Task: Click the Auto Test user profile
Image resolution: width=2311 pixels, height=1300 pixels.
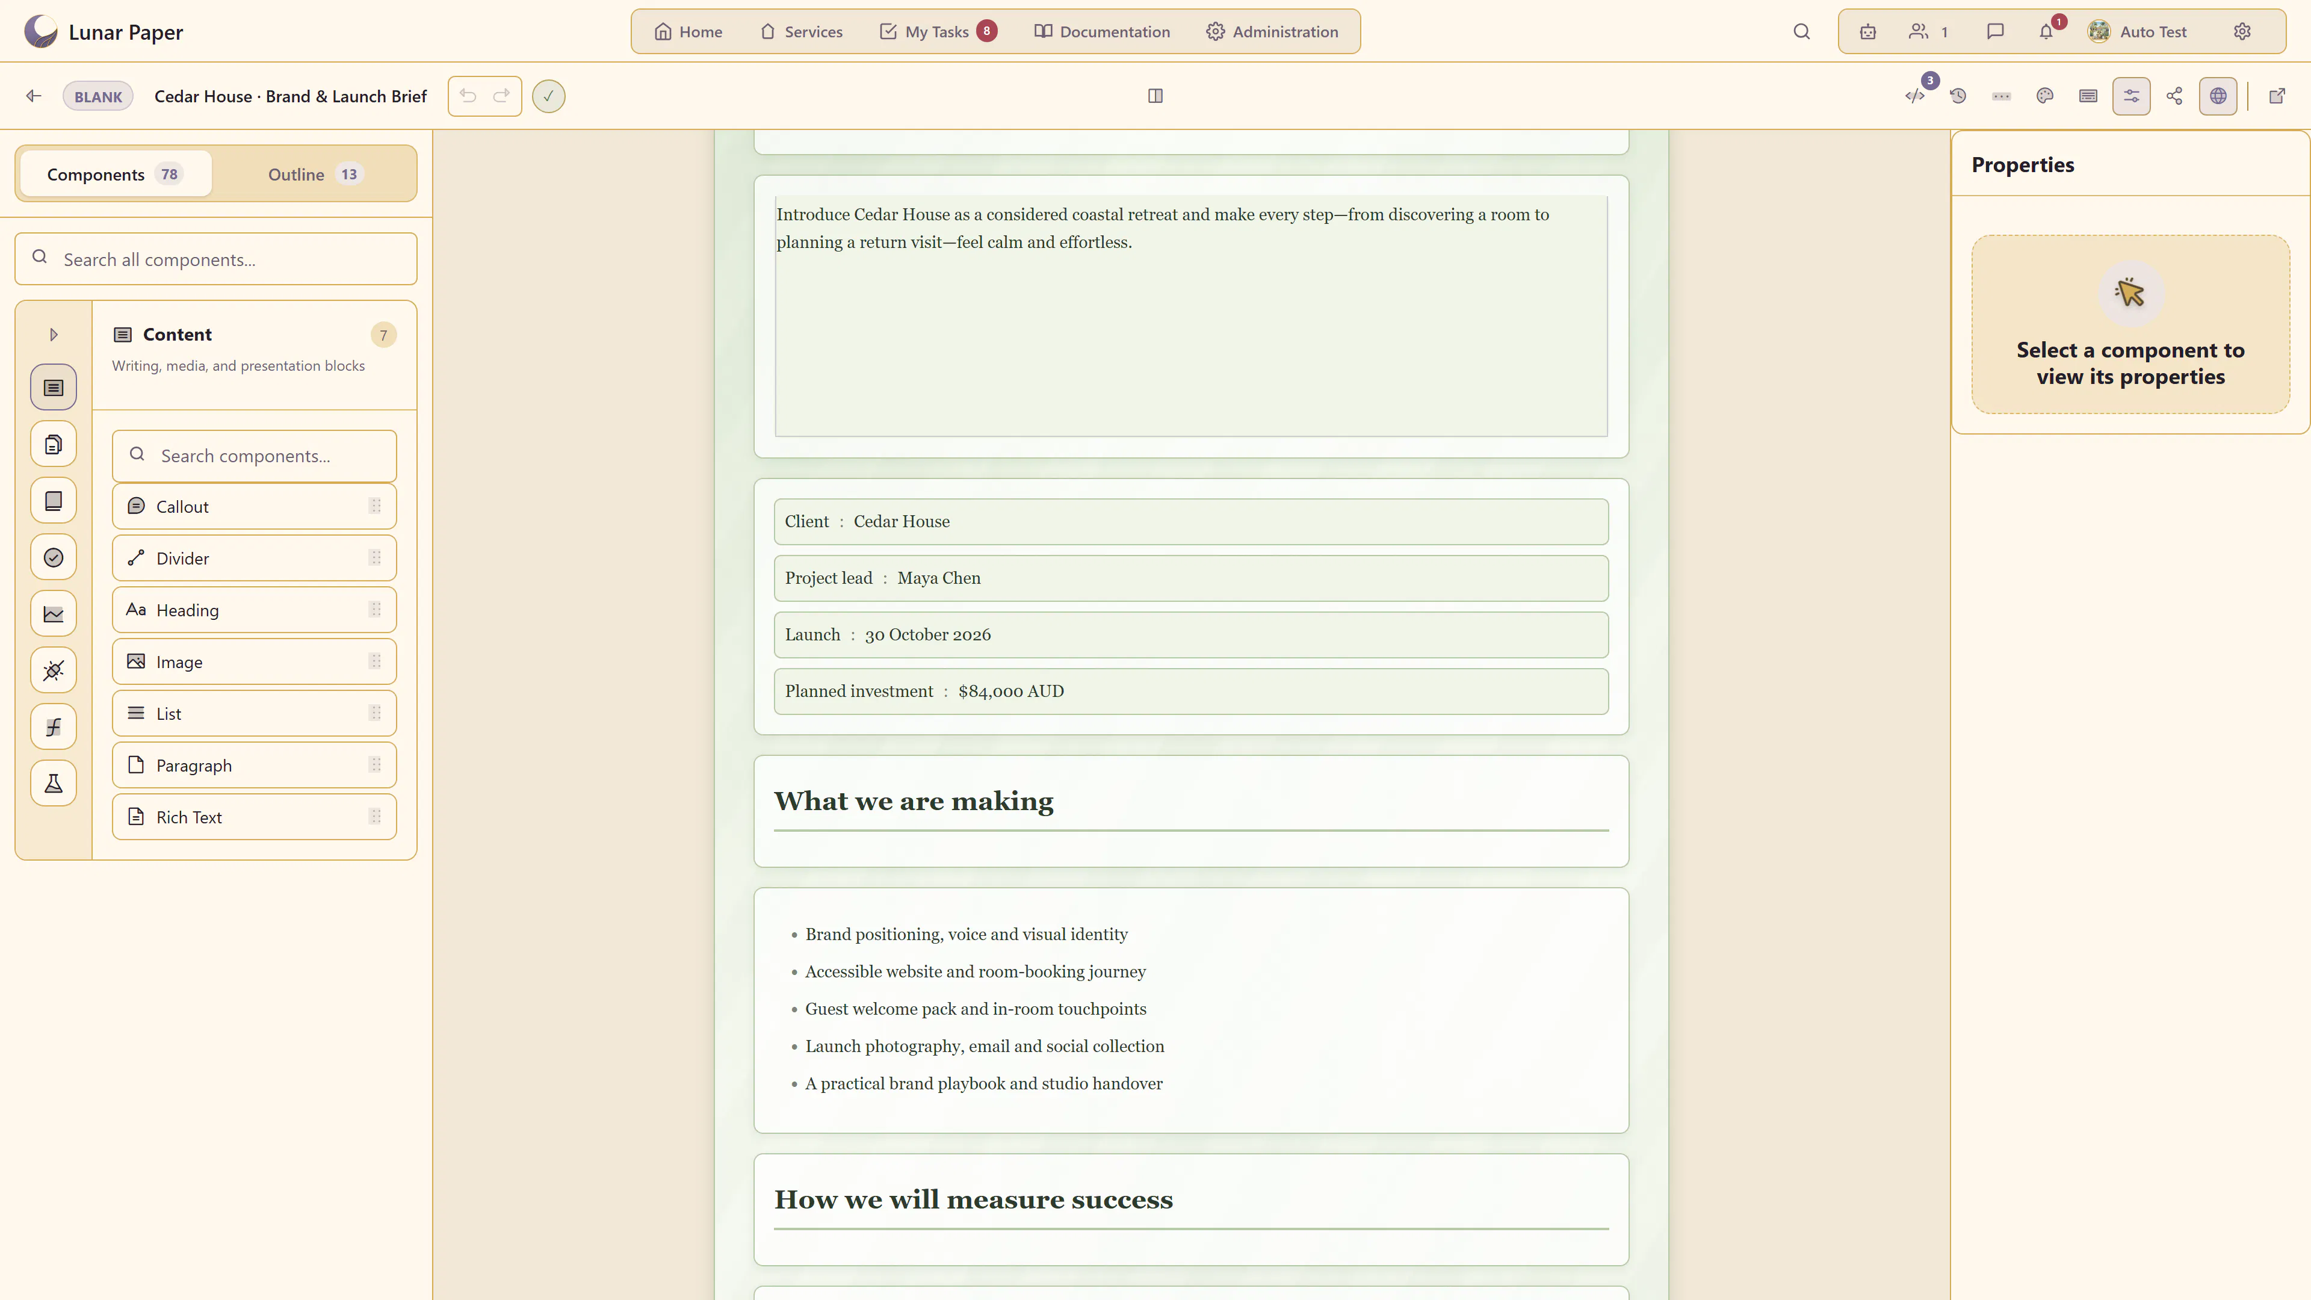Action: tap(2137, 31)
